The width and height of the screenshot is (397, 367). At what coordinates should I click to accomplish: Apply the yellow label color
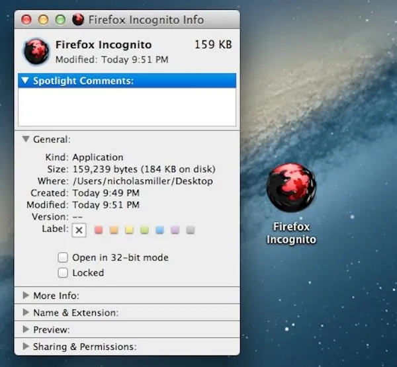tap(129, 230)
